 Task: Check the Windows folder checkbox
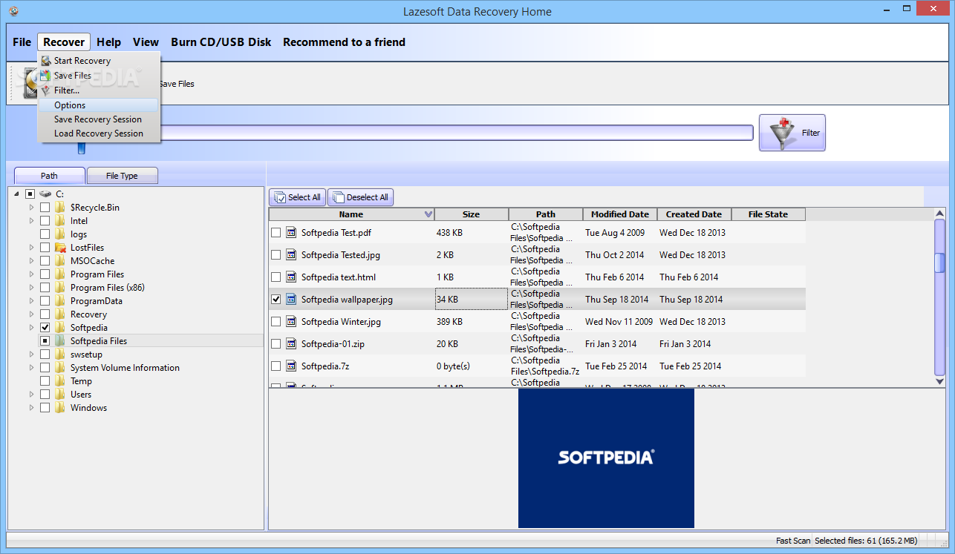pyautogui.click(x=45, y=408)
